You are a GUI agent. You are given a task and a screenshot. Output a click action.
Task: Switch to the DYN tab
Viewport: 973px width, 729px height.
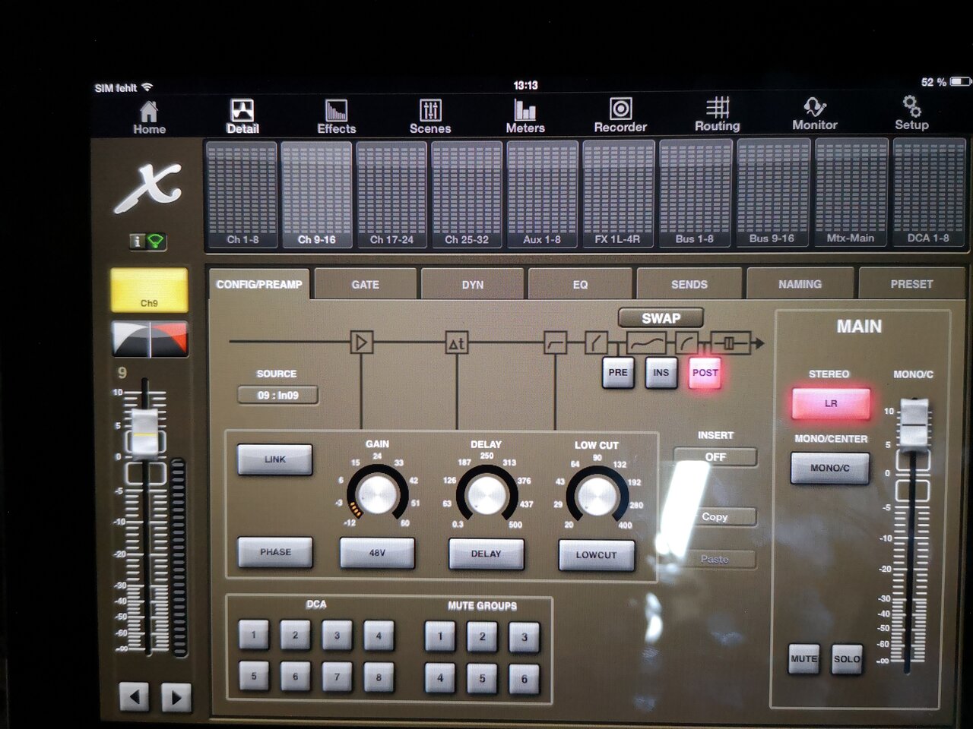coord(472,284)
